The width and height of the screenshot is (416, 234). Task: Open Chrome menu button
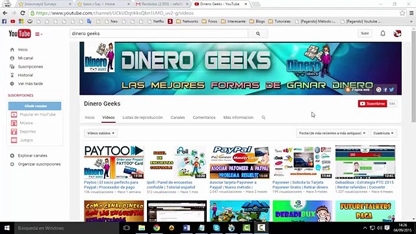(x=411, y=13)
